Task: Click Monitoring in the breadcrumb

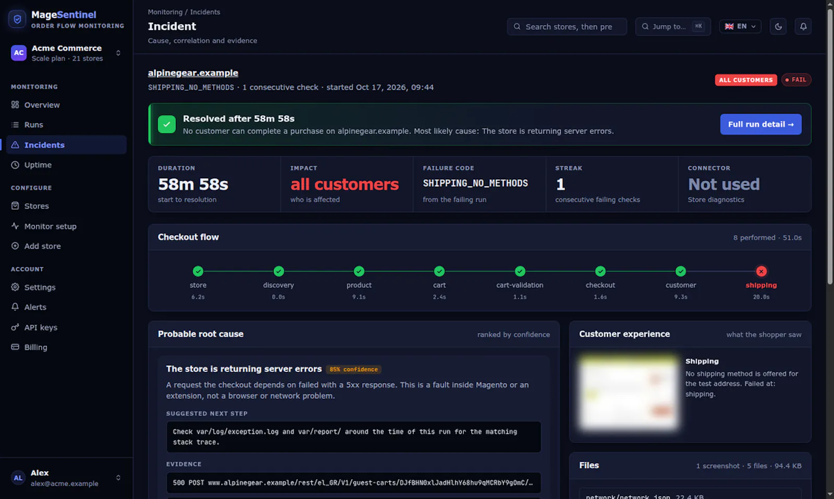Action: 165,12
